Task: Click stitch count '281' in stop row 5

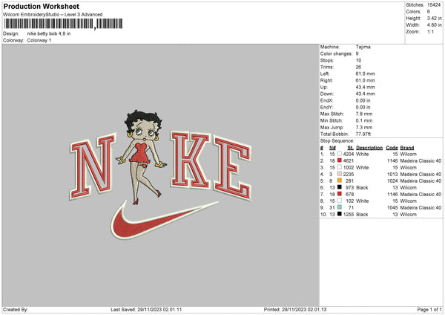Action: 349,181
